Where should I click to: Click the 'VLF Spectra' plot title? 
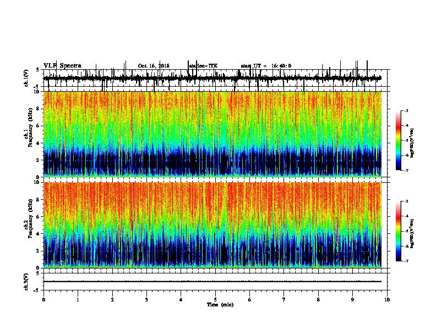(x=62, y=66)
